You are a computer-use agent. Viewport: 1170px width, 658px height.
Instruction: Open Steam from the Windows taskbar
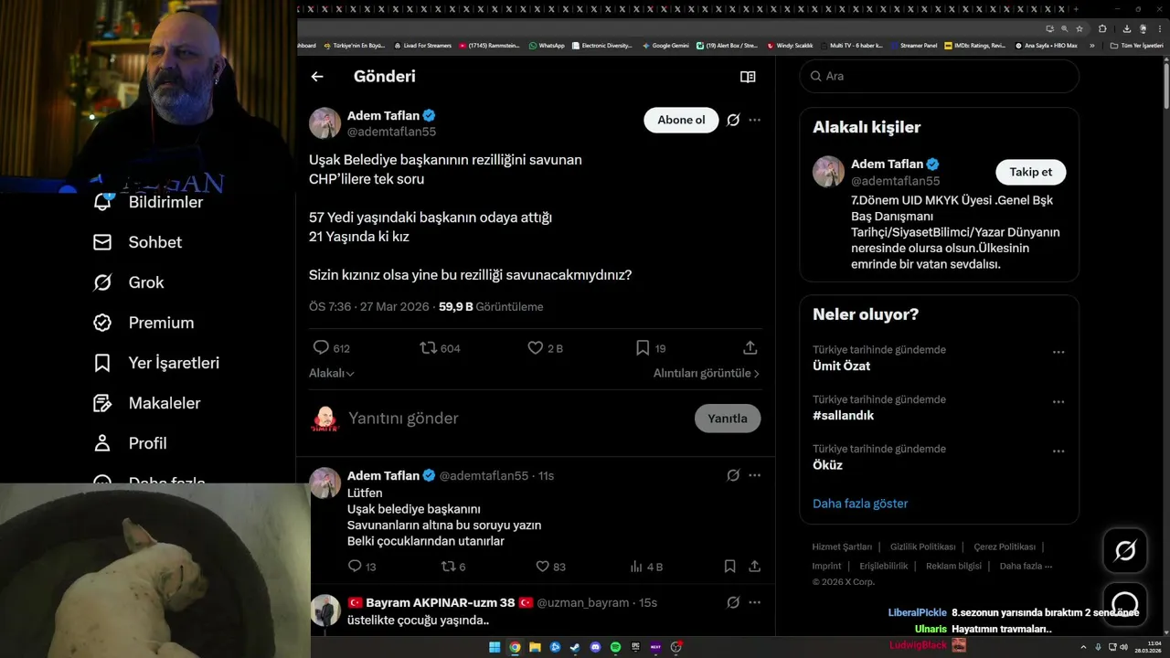(575, 647)
